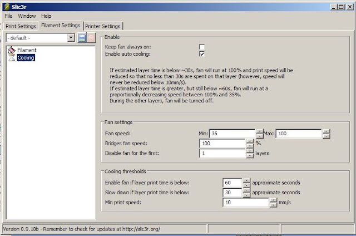This screenshot has height=236, width=356.
Task: Click the Bridges fan speed input field
Action: click(222, 144)
